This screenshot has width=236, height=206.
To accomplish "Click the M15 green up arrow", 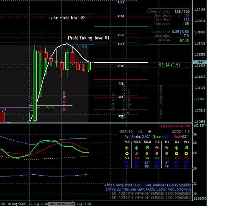I will pyautogui.click(x=137, y=148).
